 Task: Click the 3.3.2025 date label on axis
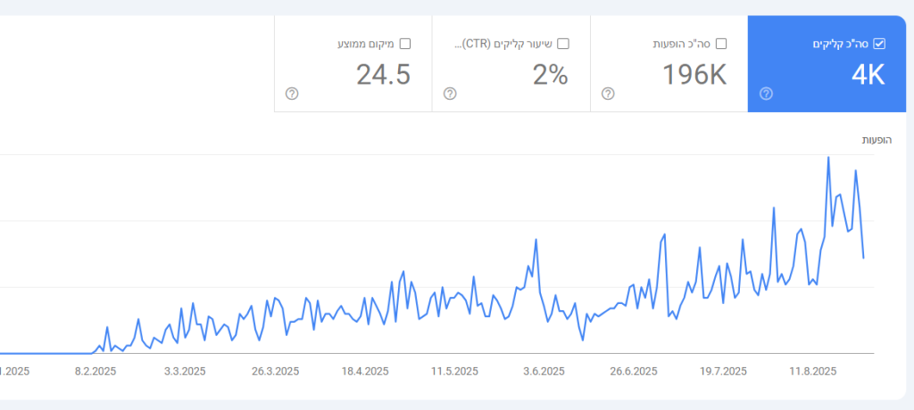coord(185,372)
